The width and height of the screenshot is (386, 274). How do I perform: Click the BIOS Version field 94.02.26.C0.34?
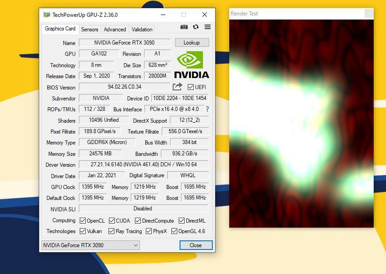[x=124, y=87]
